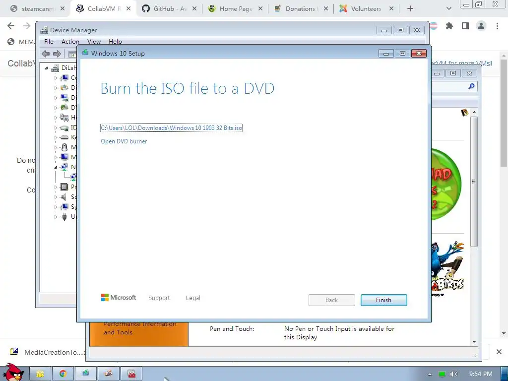508x381 pixels.
Task: Click the Back button in Setup
Action: tap(331, 300)
